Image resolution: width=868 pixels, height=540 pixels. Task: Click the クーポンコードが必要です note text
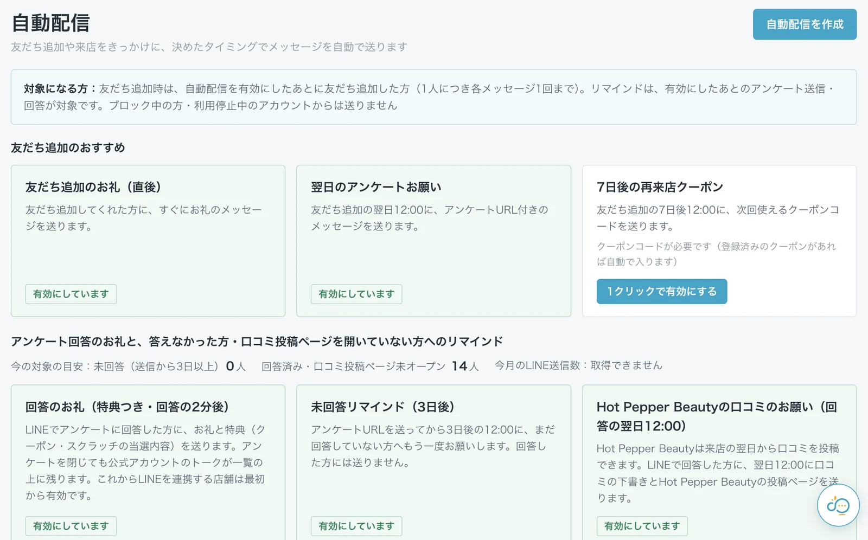point(716,254)
